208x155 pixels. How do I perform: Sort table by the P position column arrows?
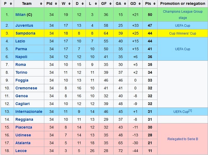(x=11, y=4)
